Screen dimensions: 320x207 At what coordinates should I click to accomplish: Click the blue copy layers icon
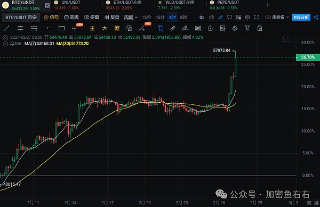tap(161, 28)
